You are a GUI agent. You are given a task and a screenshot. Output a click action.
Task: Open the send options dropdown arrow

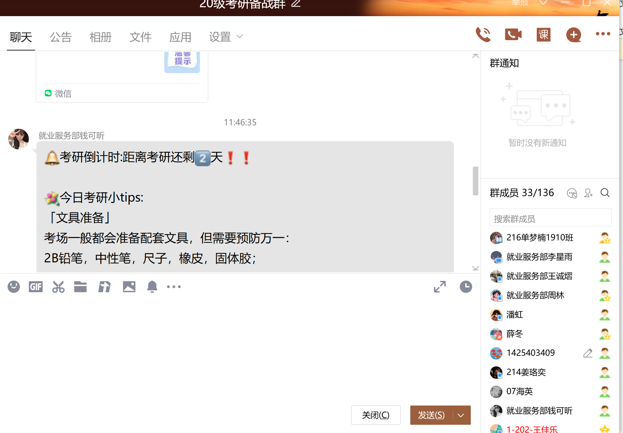pos(461,415)
